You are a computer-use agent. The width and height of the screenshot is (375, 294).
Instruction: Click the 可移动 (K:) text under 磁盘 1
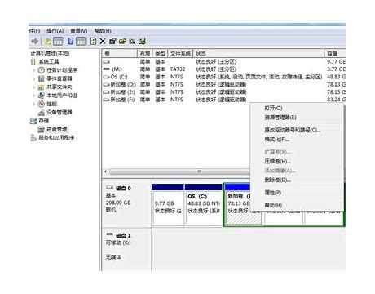[118, 243]
